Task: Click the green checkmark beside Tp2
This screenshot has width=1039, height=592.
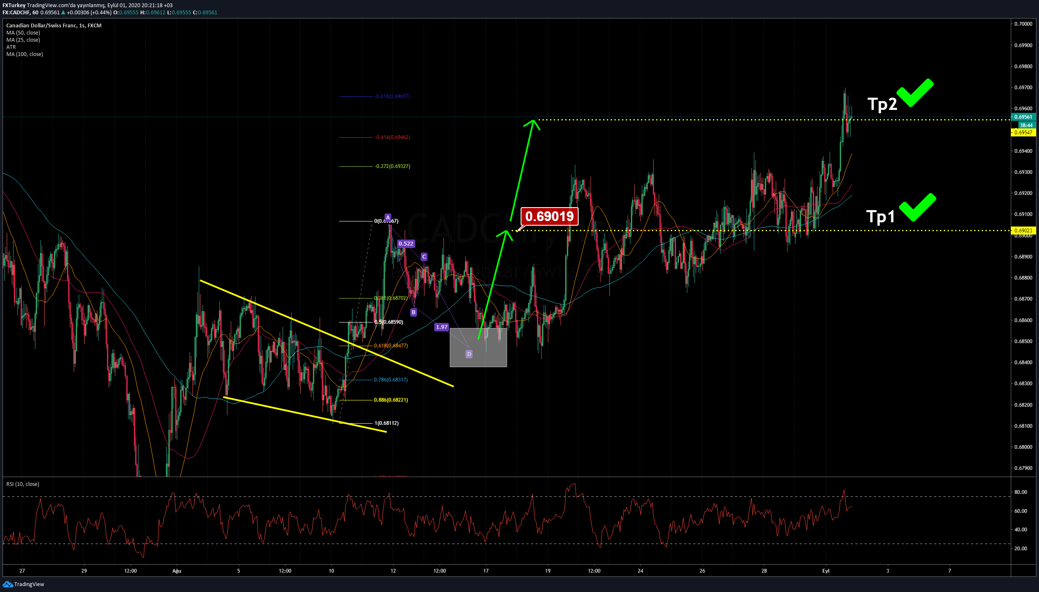Action: (x=915, y=92)
